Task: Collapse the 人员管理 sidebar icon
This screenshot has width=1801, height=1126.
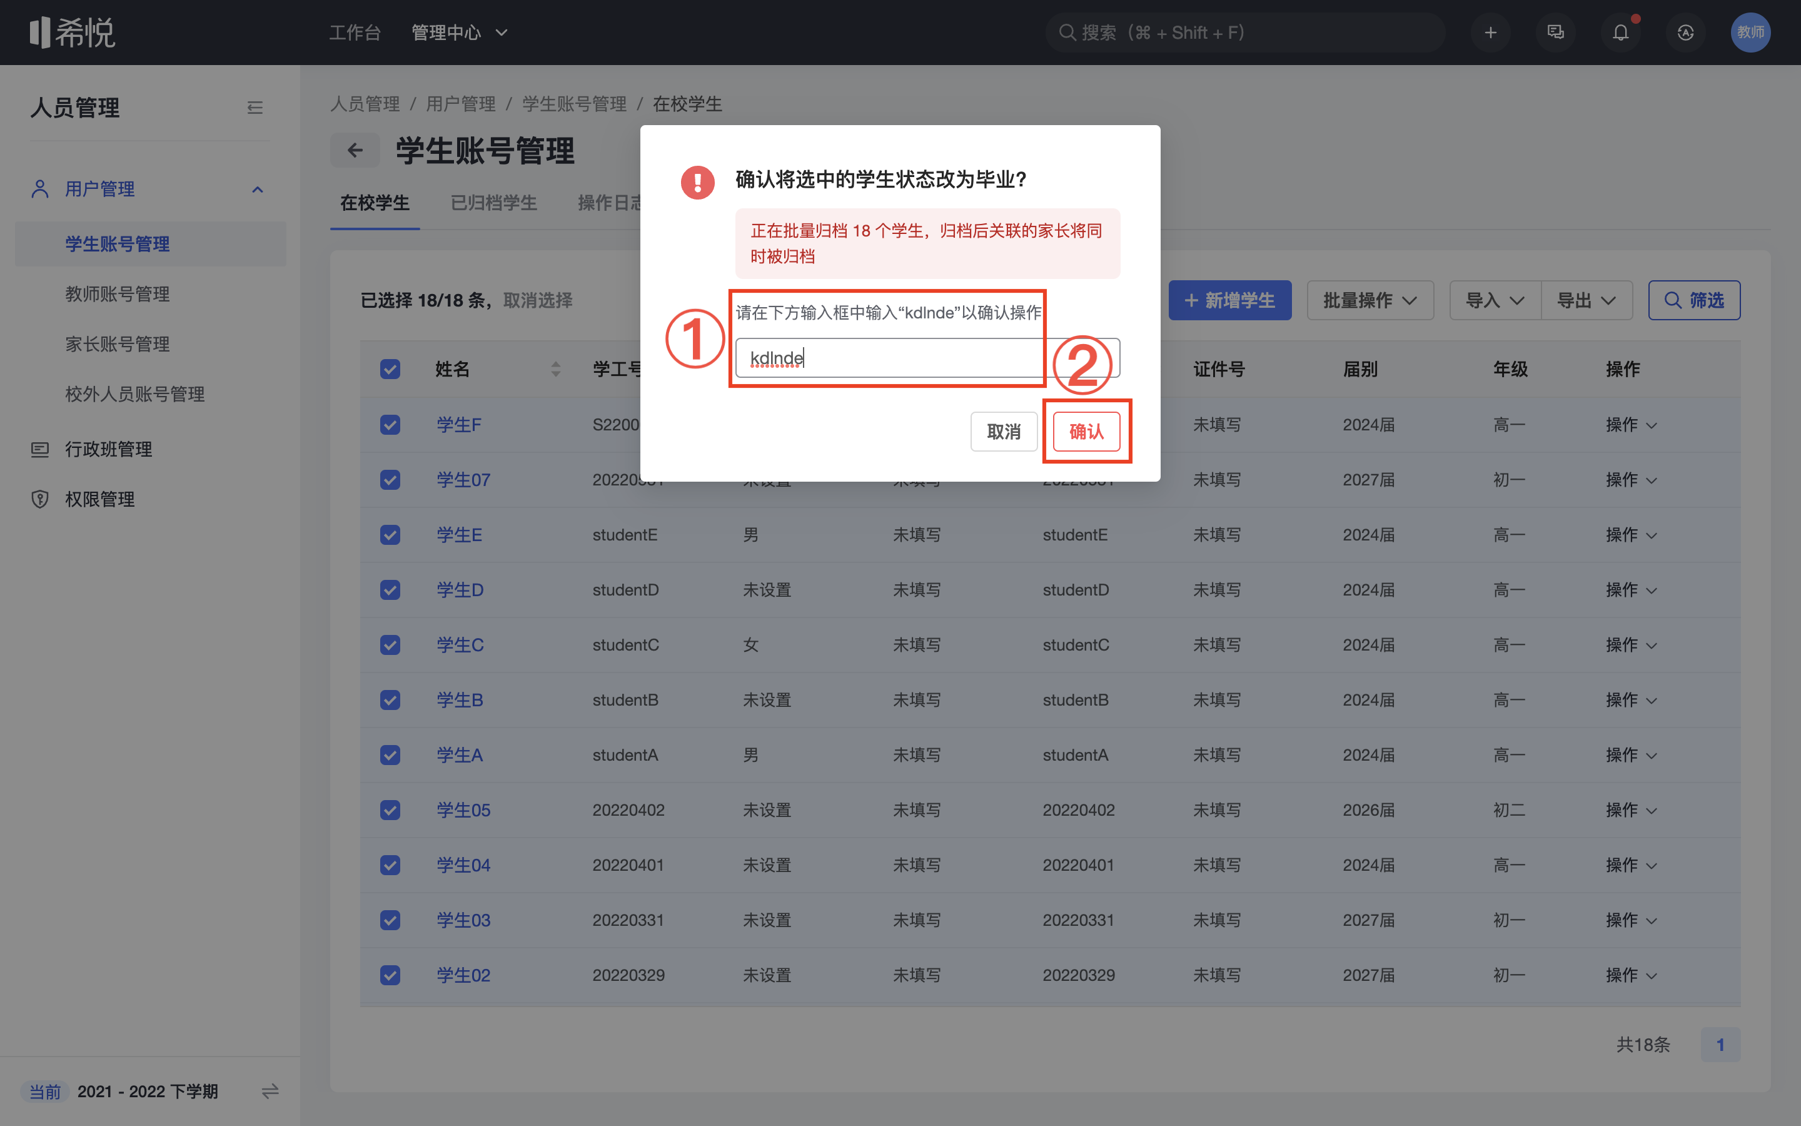Action: point(255,108)
